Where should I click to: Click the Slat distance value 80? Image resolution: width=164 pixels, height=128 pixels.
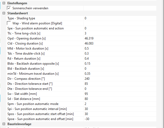click(x=87, y=99)
